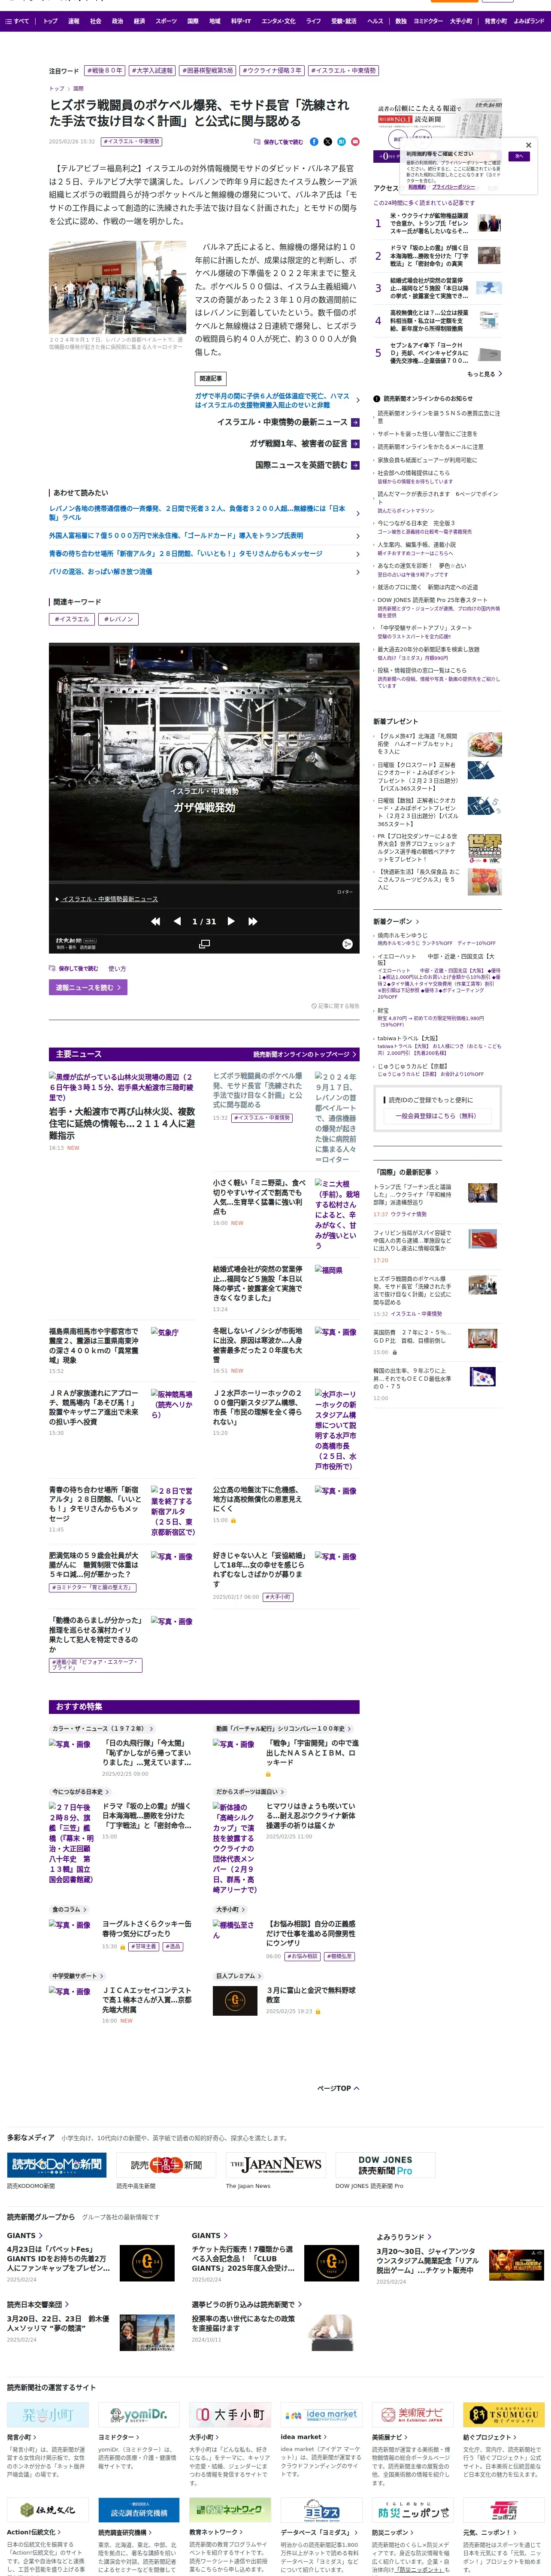
Task: Open 教育ネットワーク logo tile
Action: 229,2510
